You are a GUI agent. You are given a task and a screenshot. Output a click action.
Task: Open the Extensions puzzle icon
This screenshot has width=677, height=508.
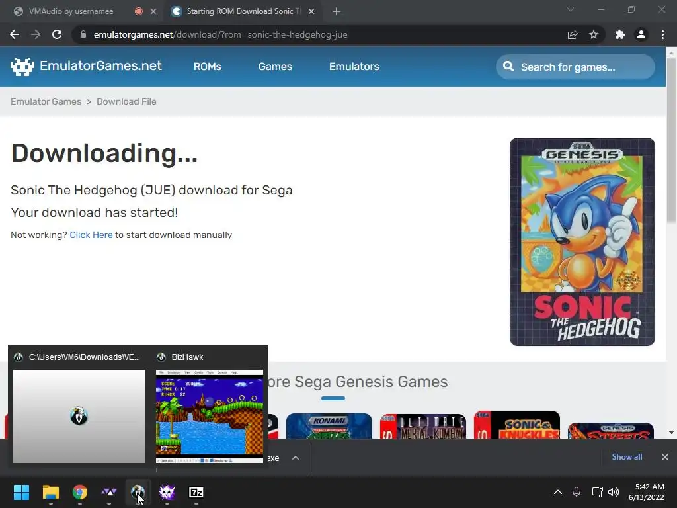point(620,34)
